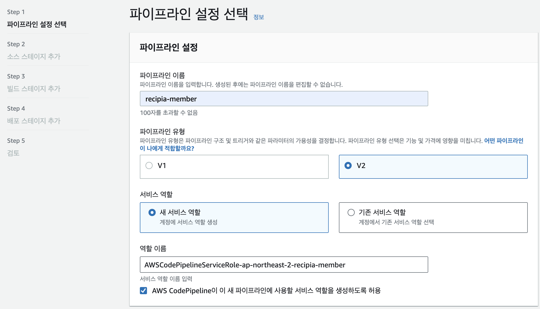Go to Step 2 소스 스테이지 추가
The height and width of the screenshot is (309, 540).
pyautogui.click(x=33, y=57)
